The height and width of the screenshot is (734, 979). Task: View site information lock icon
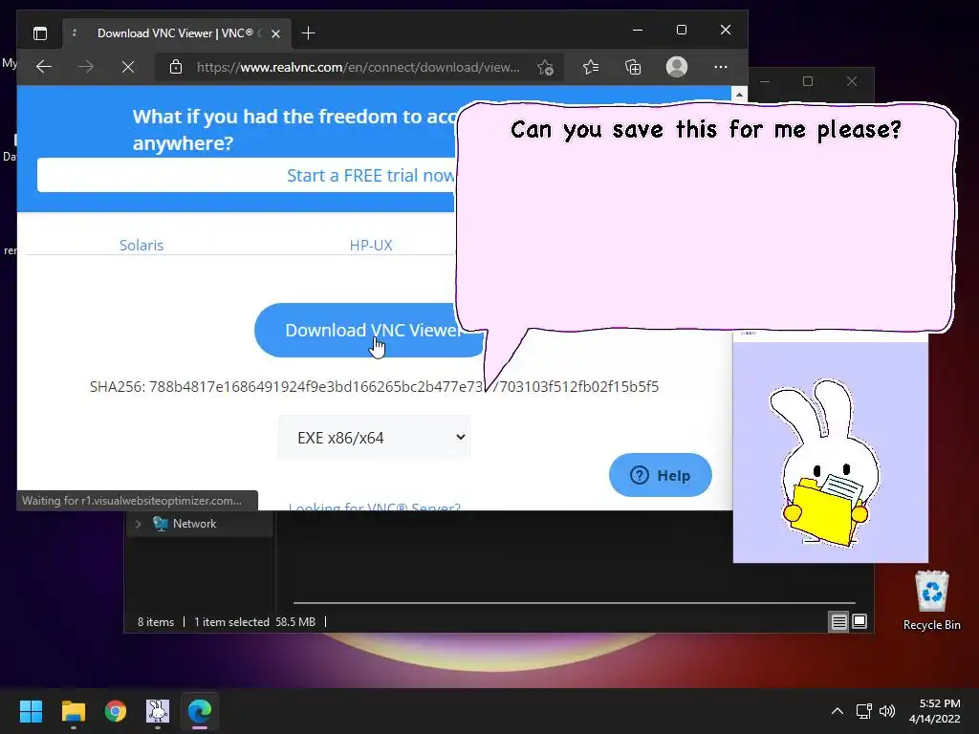coord(176,67)
